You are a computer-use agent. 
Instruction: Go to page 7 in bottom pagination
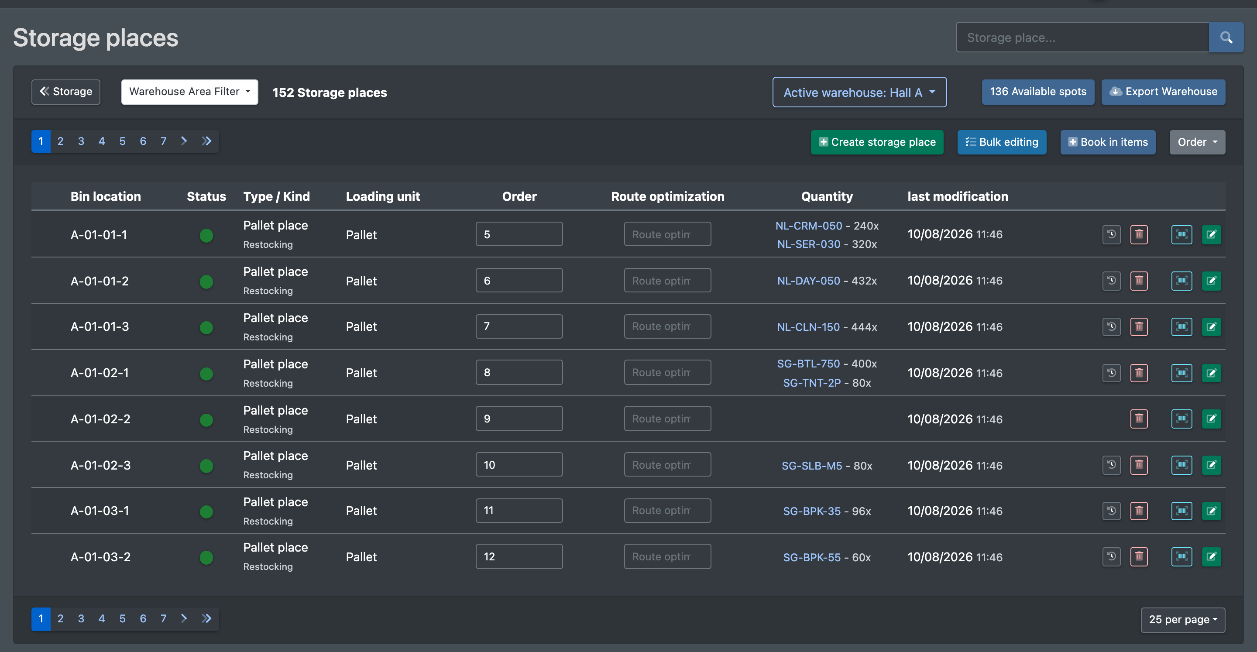coord(164,619)
